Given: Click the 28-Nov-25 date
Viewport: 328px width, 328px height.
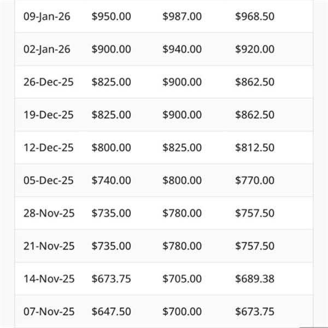Looking at the screenshot, I should (x=48, y=213).
